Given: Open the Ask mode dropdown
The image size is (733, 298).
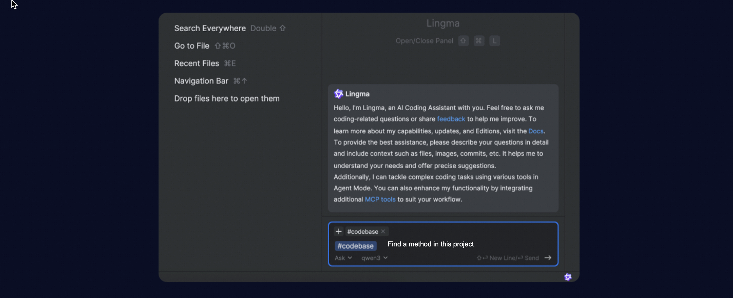Looking at the screenshot, I should click(x=343, y=258).
